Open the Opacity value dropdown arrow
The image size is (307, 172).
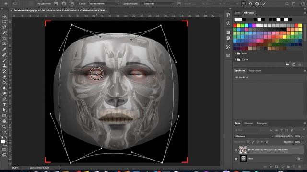(x=303, y=136)
